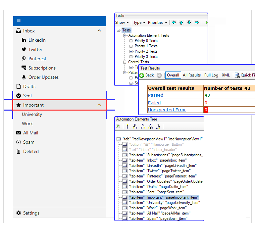Click the last child navigation icon in Automation Tree
This screenshot has height=243, width=255.
click(158, 126)
